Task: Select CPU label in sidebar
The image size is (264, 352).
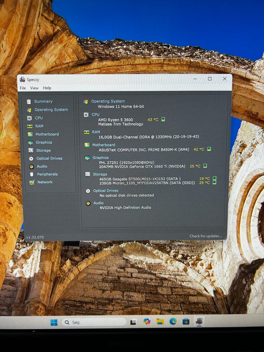Action: tap(39, 118)
